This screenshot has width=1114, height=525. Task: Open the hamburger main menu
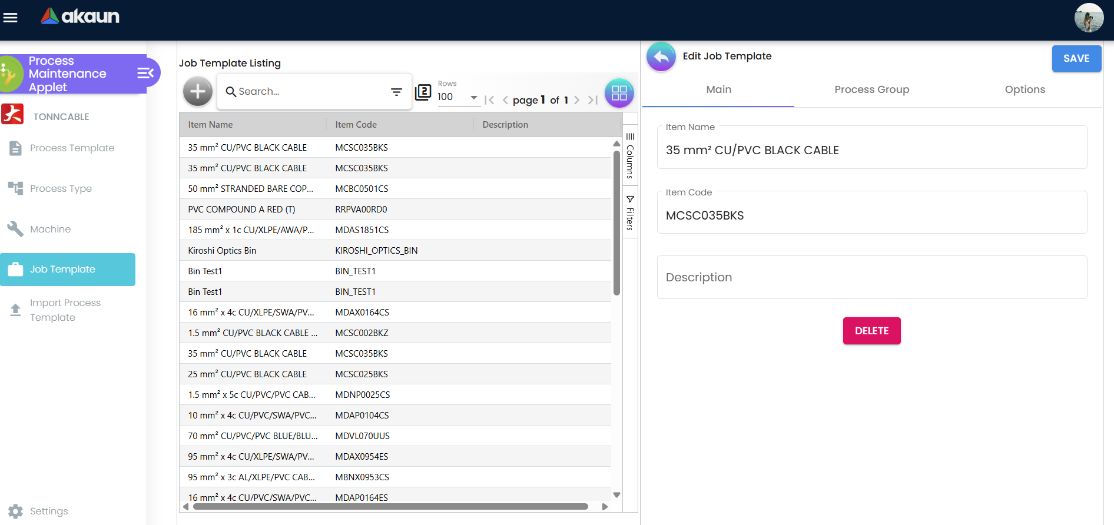point(11,18)
